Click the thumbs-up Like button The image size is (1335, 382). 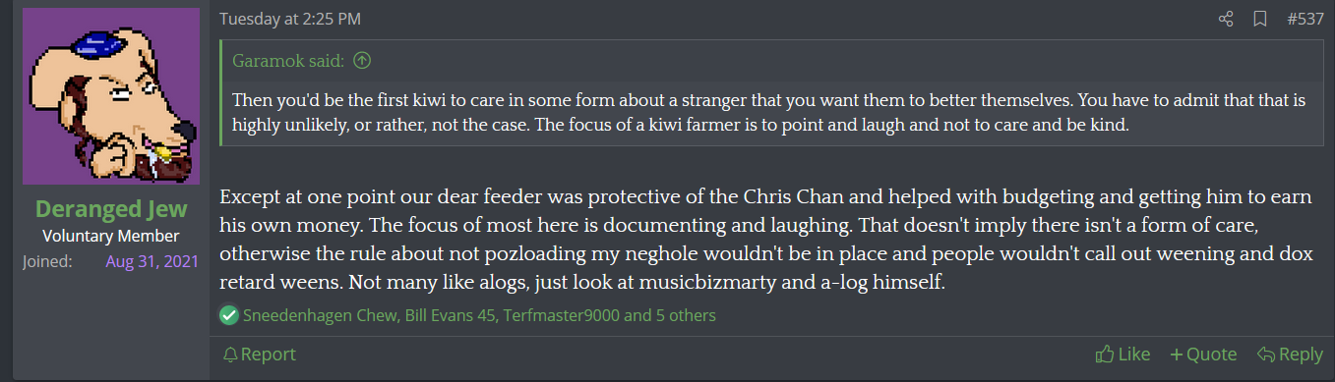click(1123, 355)
